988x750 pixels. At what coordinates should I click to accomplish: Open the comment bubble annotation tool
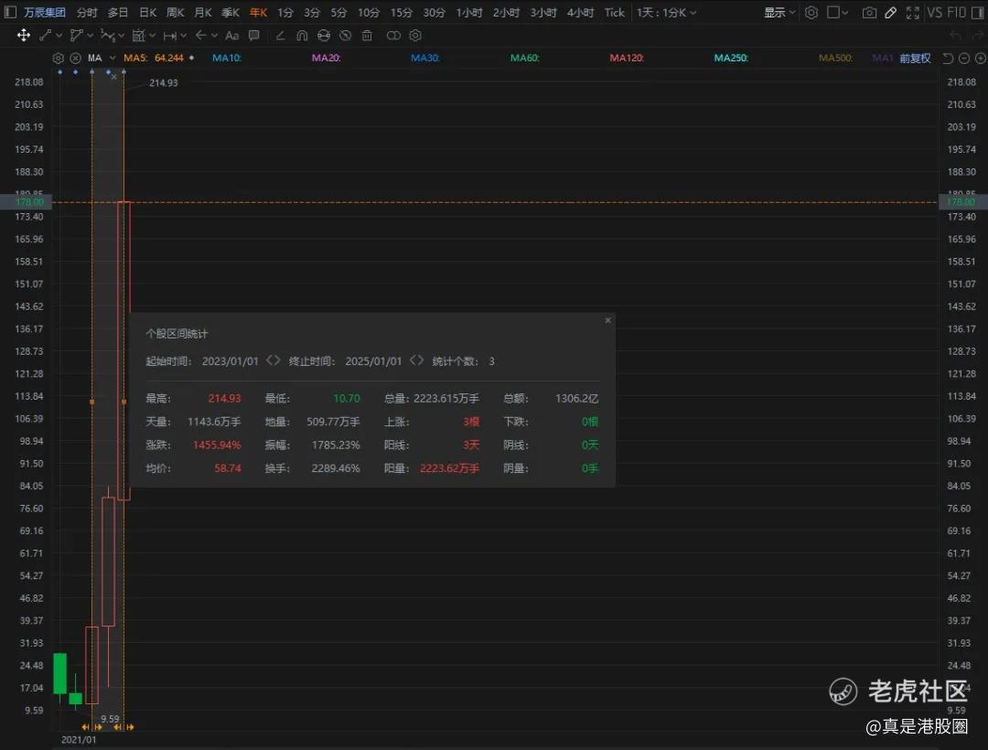[x=254, y=36]
